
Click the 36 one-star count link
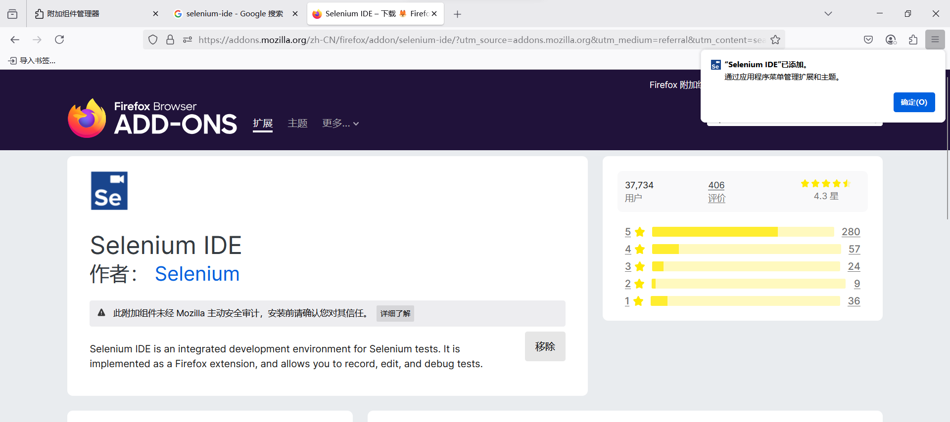pos(854,301)
